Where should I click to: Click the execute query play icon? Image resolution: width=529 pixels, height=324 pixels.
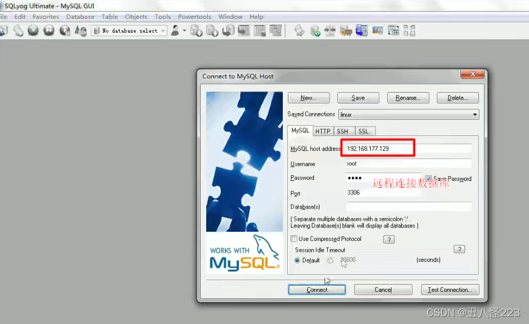pos(33,31)
